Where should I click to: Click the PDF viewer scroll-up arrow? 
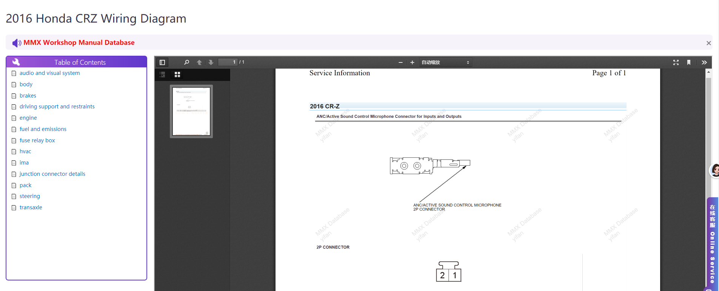click(709, 72)
